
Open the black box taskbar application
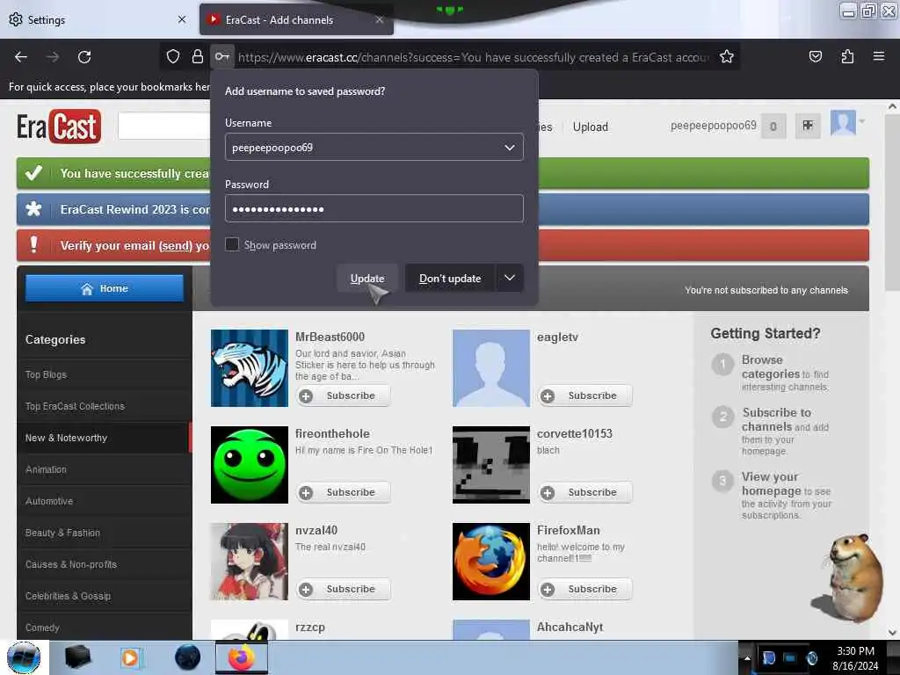click(x=77, y=657)
